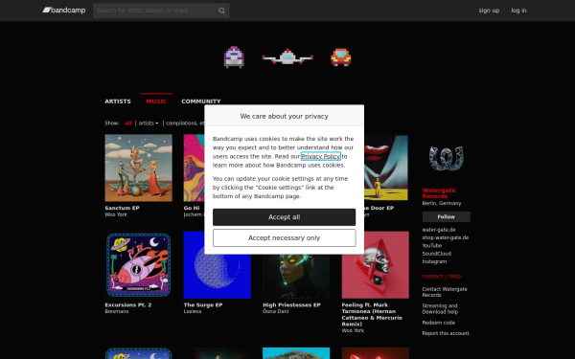Open the Watergate Records name link
575x359 pixels.
(x=439, y=193)
